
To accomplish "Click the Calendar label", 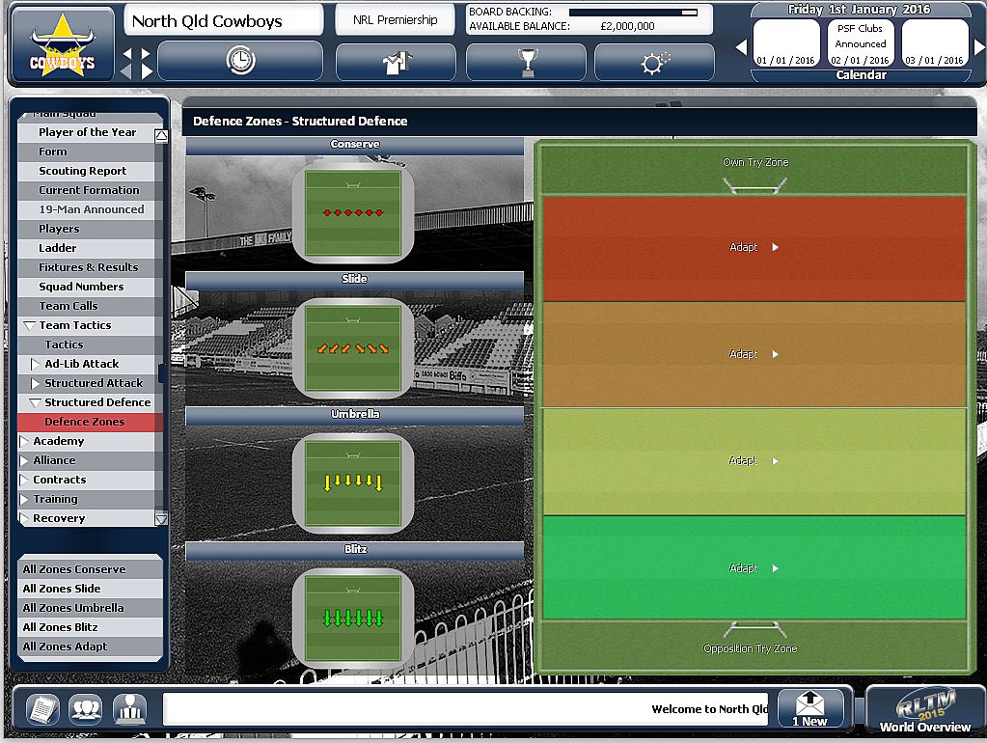I will [x=862, y=75].
